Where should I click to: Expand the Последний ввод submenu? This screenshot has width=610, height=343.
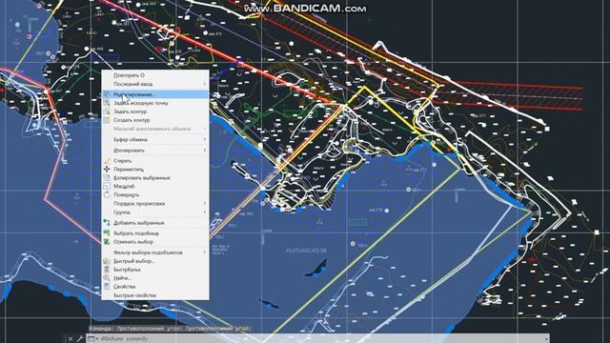[155, 84]
